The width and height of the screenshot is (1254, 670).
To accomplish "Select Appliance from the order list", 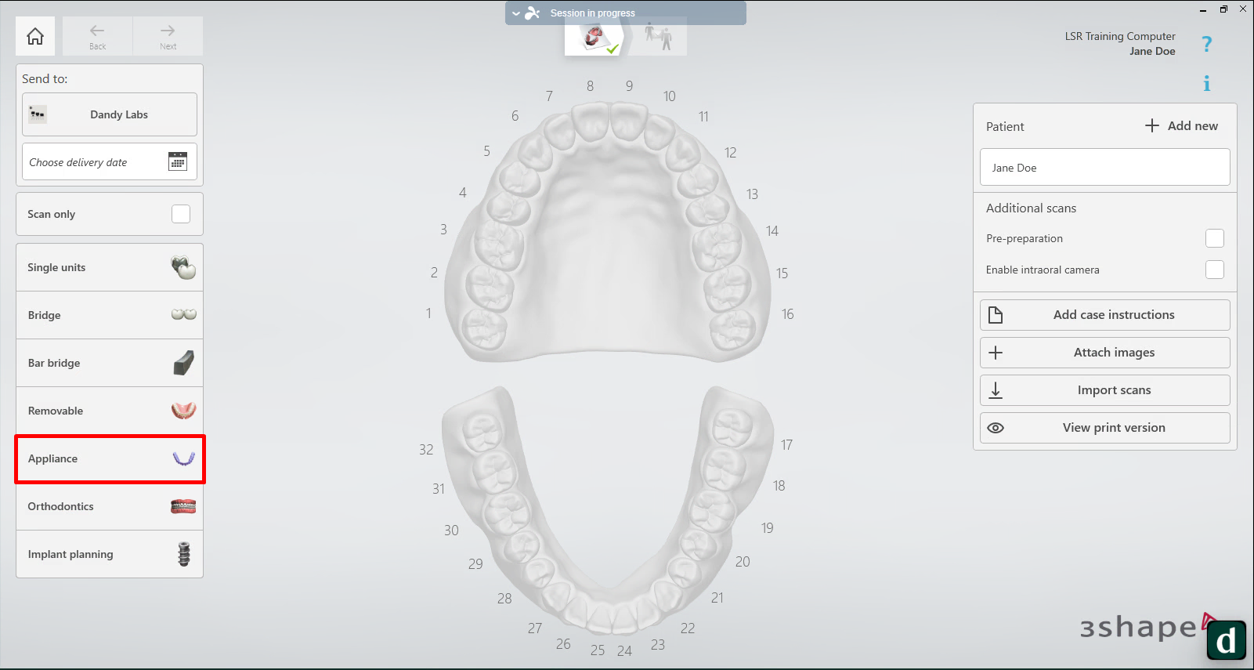I will pyautogui.click(x=110, y=458).
